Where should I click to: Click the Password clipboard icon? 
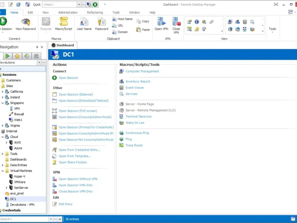(101, 21)
